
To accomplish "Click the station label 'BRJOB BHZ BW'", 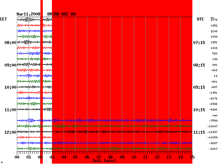I will pos(61,14).
